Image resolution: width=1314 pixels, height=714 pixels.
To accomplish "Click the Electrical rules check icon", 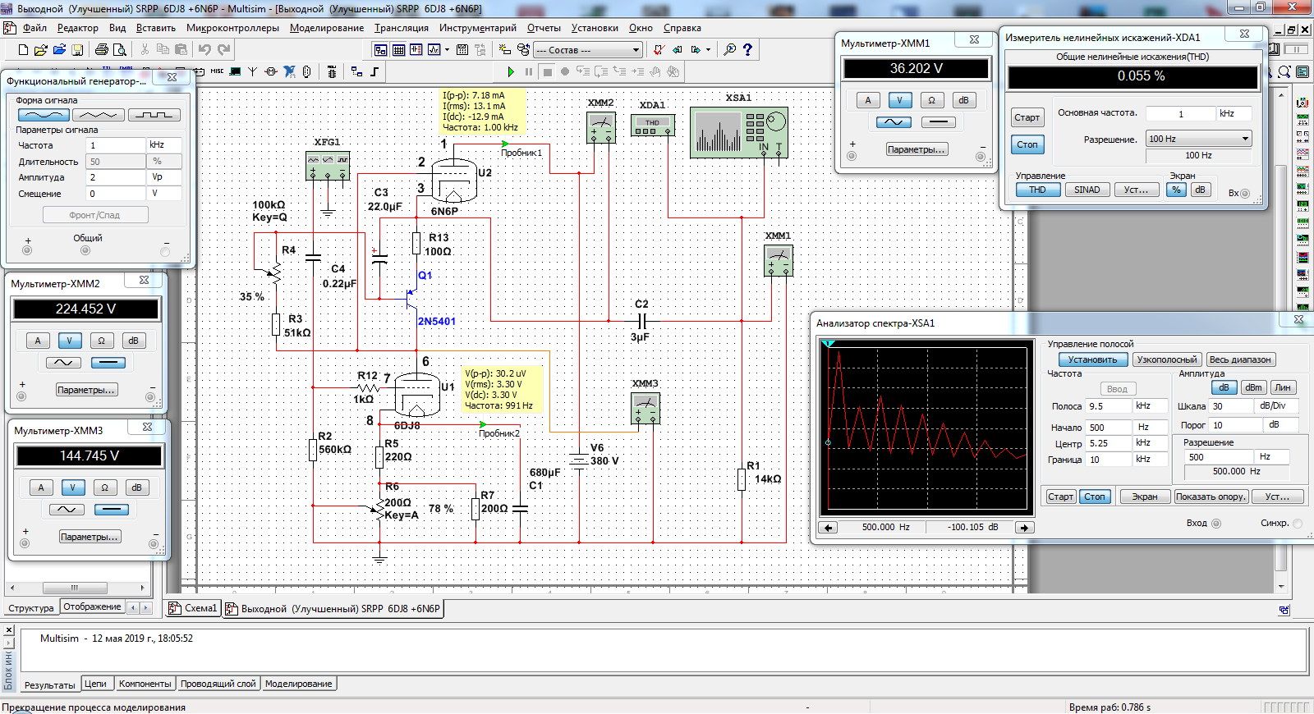I will pos(658,50).
